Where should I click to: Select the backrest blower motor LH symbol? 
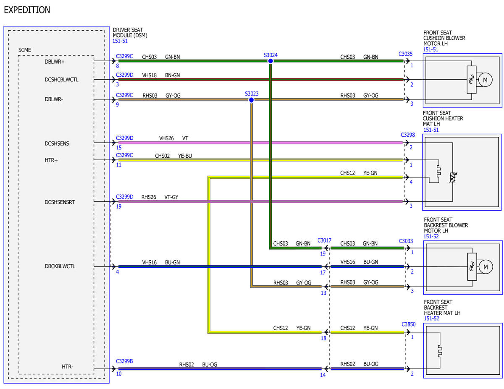[x=486, y=266]
